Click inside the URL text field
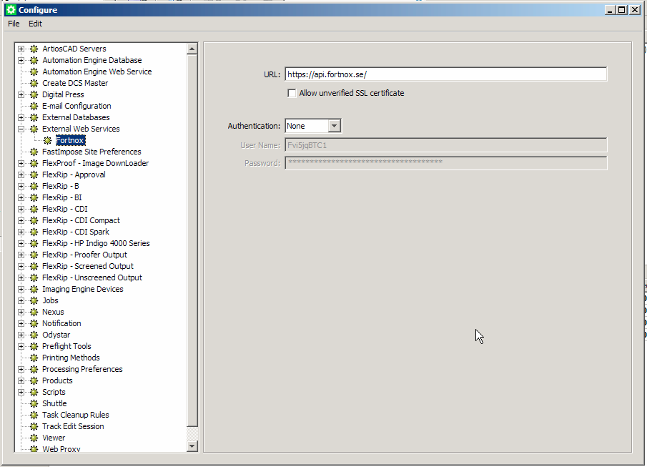Viewport: 647px width, 467px height. click(x=445, y=74)
